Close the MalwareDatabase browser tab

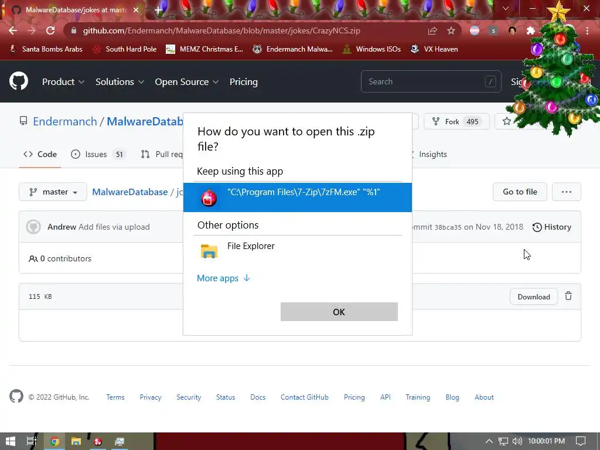click(x=136, y=10)
